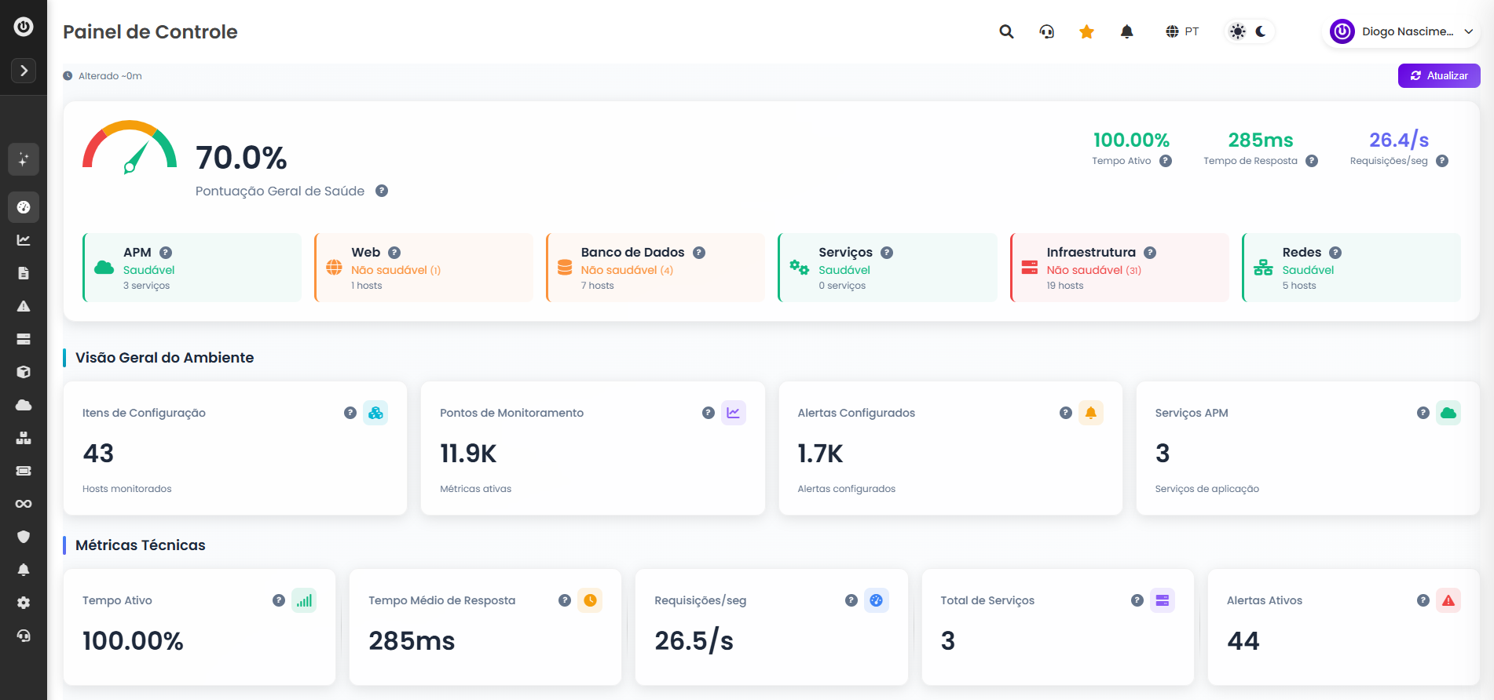The image size is (1494, 700).
Task: Open the Alertas Ativos card
Action: pos(1343,627)
